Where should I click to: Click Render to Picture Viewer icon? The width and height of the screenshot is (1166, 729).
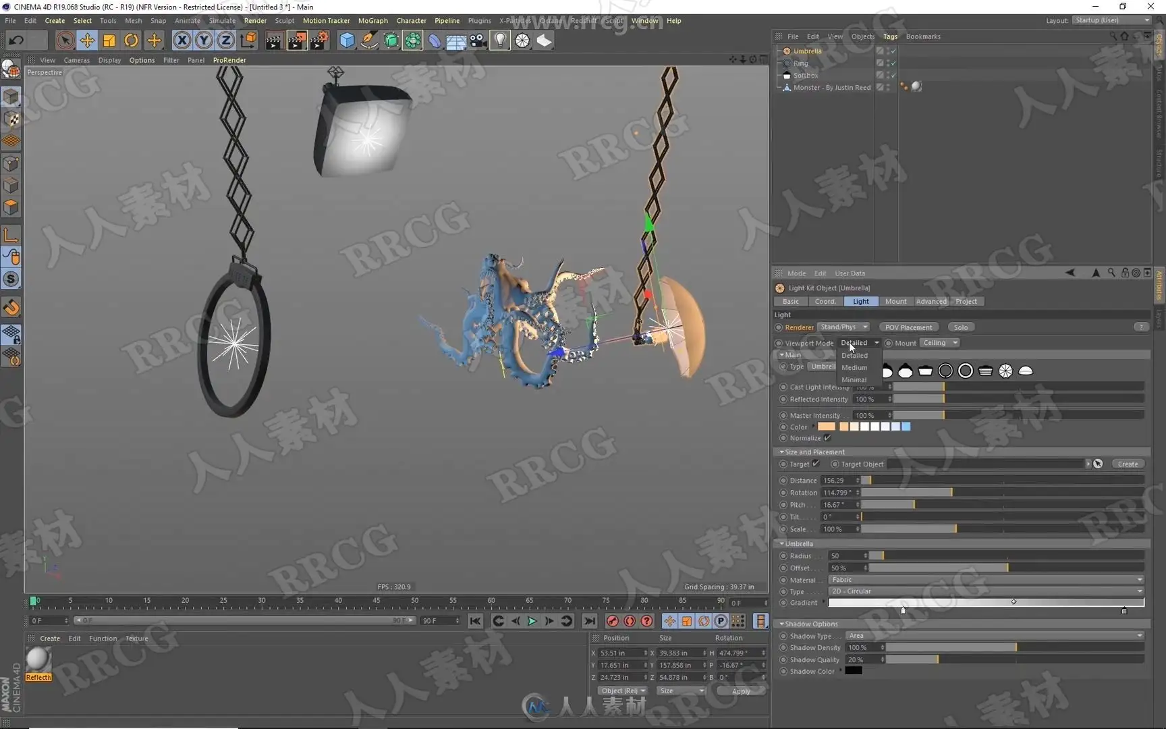point(296,40)
